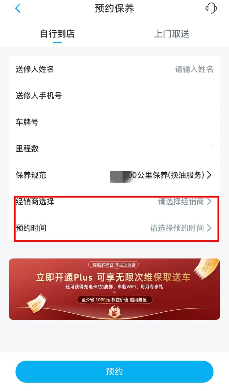Tap the blue 预约 submit button

click(114, 371)
